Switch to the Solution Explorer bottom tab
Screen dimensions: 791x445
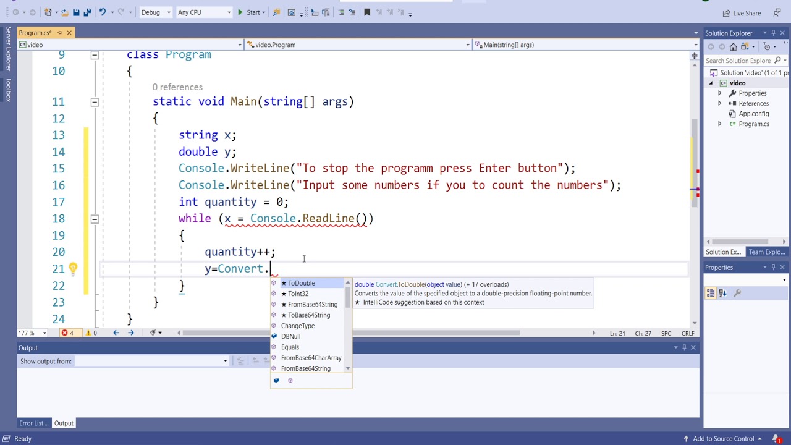click(723, 252)
